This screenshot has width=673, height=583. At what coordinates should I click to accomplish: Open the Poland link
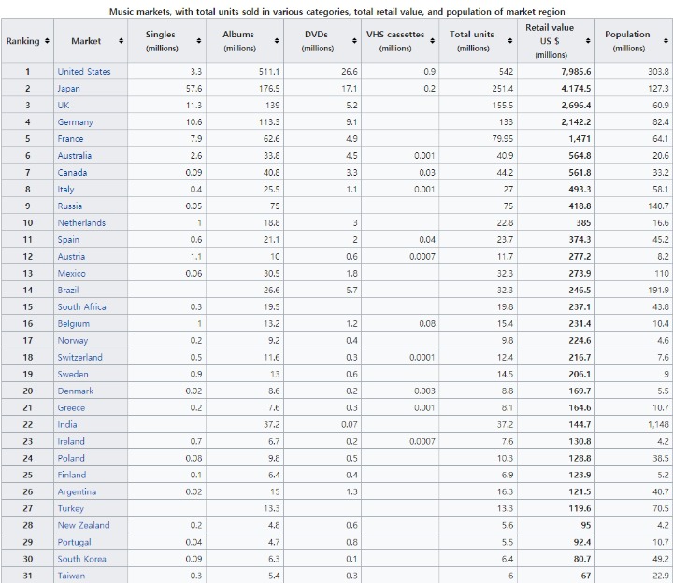[x=71, y=458]
